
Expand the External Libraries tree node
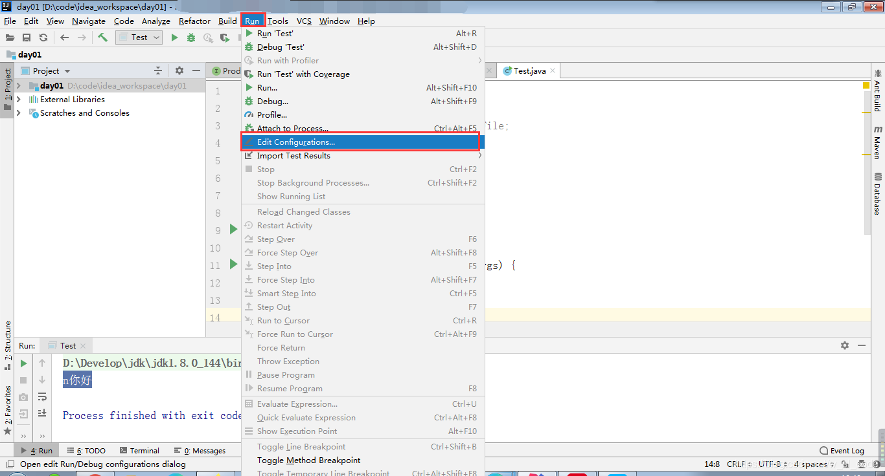pos(19,99)
